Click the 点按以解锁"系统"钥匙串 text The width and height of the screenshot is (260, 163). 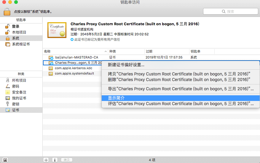coord(33,12)
